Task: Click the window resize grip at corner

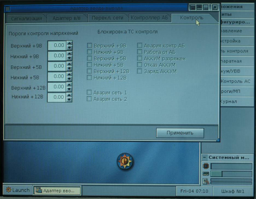Action: tap(218, 140)
